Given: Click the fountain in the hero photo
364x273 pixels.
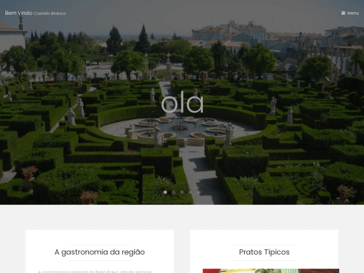Looking at the screenshot, I should coord(181,130).
